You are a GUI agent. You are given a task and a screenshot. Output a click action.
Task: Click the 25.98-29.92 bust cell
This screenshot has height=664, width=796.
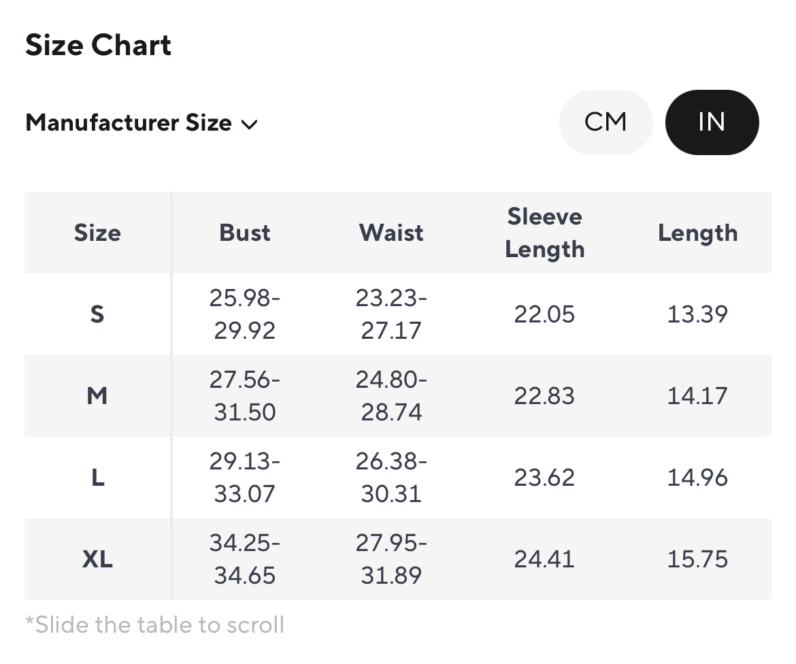244,314
